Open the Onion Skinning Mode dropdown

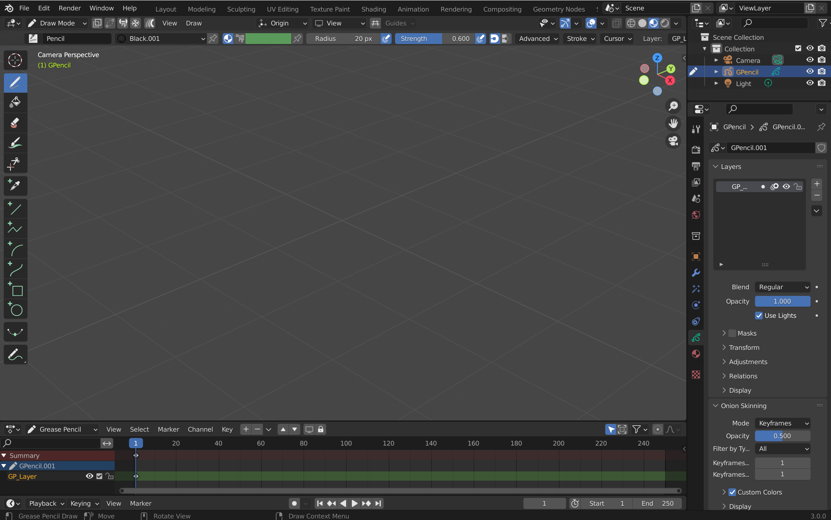782,423
